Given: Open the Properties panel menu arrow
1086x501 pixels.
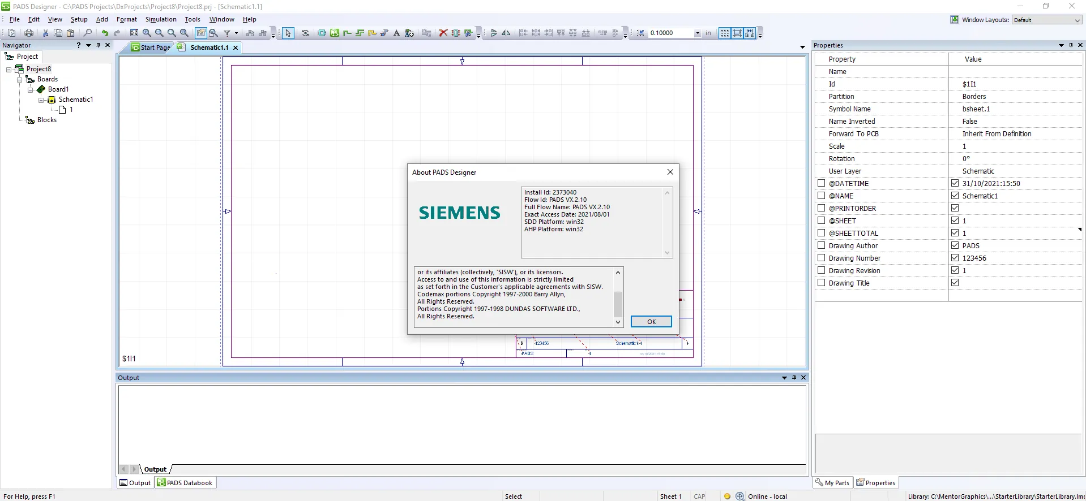Looking at the screenshot, I should [x=1061, y=45].
